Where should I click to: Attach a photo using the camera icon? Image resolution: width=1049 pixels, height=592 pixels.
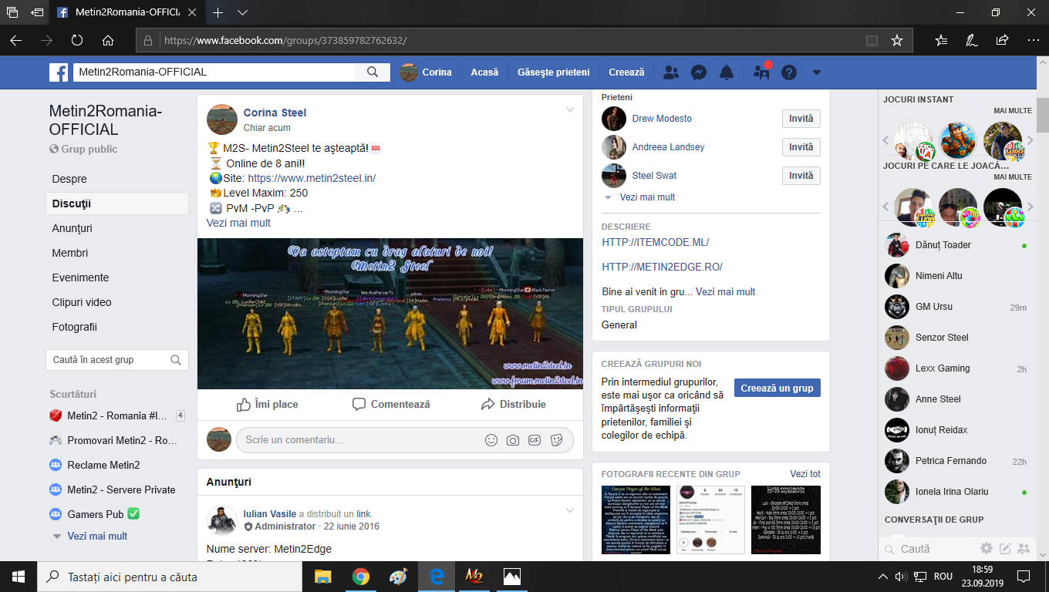coord(513,440)
